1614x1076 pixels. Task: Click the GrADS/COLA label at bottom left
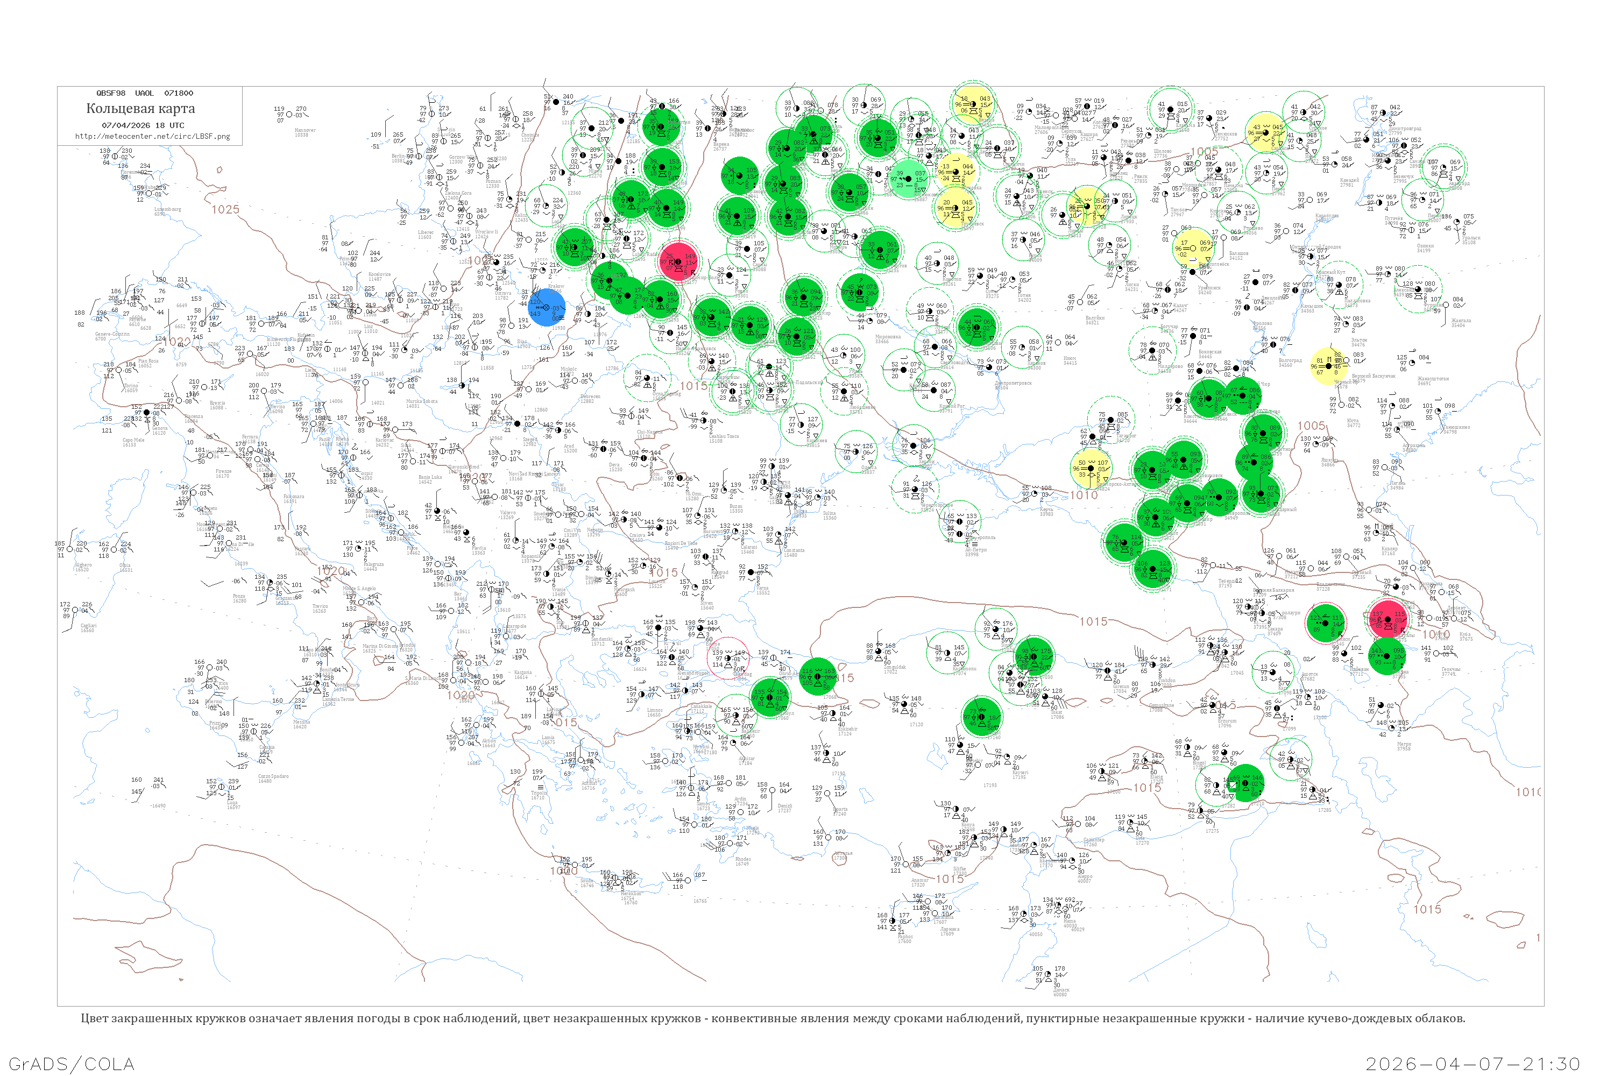[72, 1064]
